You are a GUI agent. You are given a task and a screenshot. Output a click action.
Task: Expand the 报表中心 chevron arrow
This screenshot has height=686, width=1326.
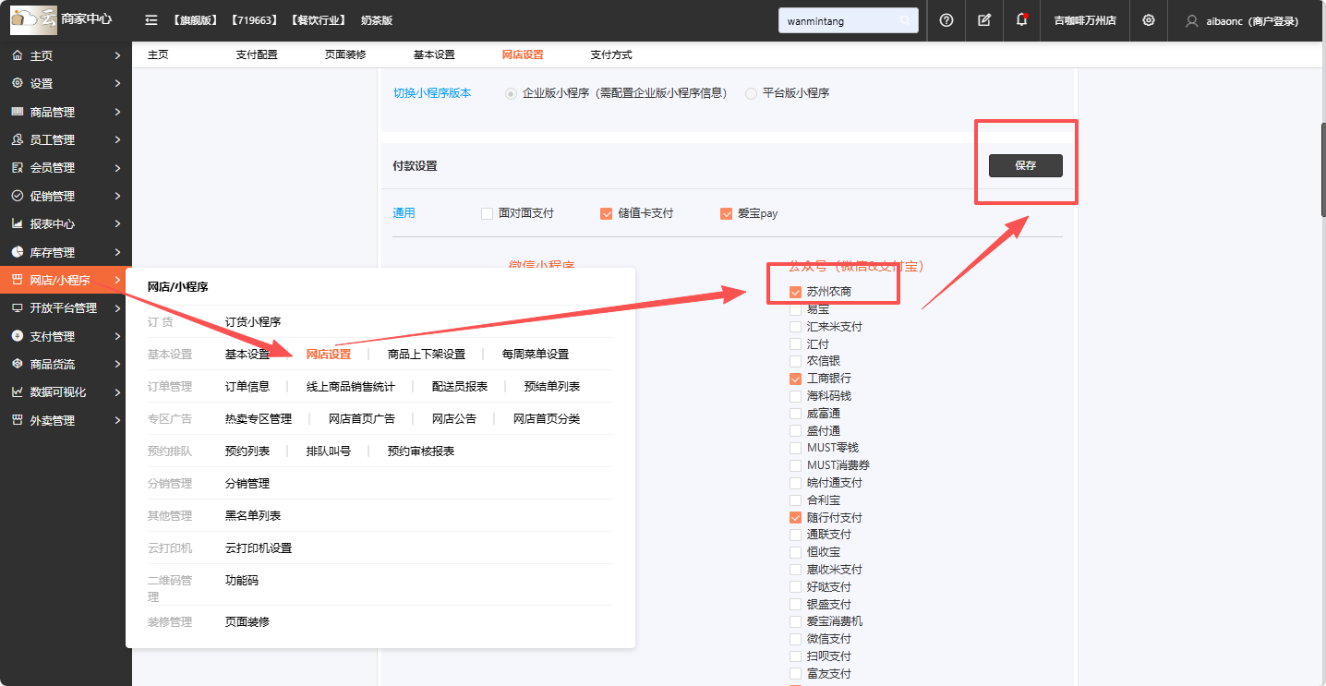click(117, 224)
